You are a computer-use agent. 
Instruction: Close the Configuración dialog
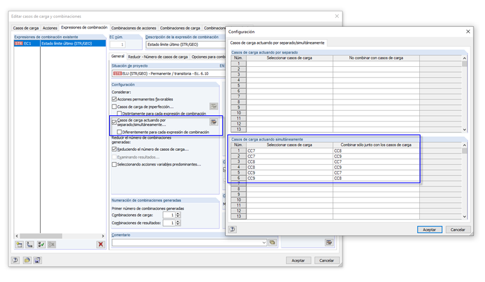pos(468,31)
